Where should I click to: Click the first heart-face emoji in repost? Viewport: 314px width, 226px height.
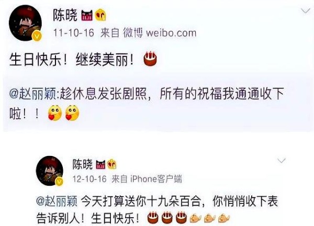point(55,113)
